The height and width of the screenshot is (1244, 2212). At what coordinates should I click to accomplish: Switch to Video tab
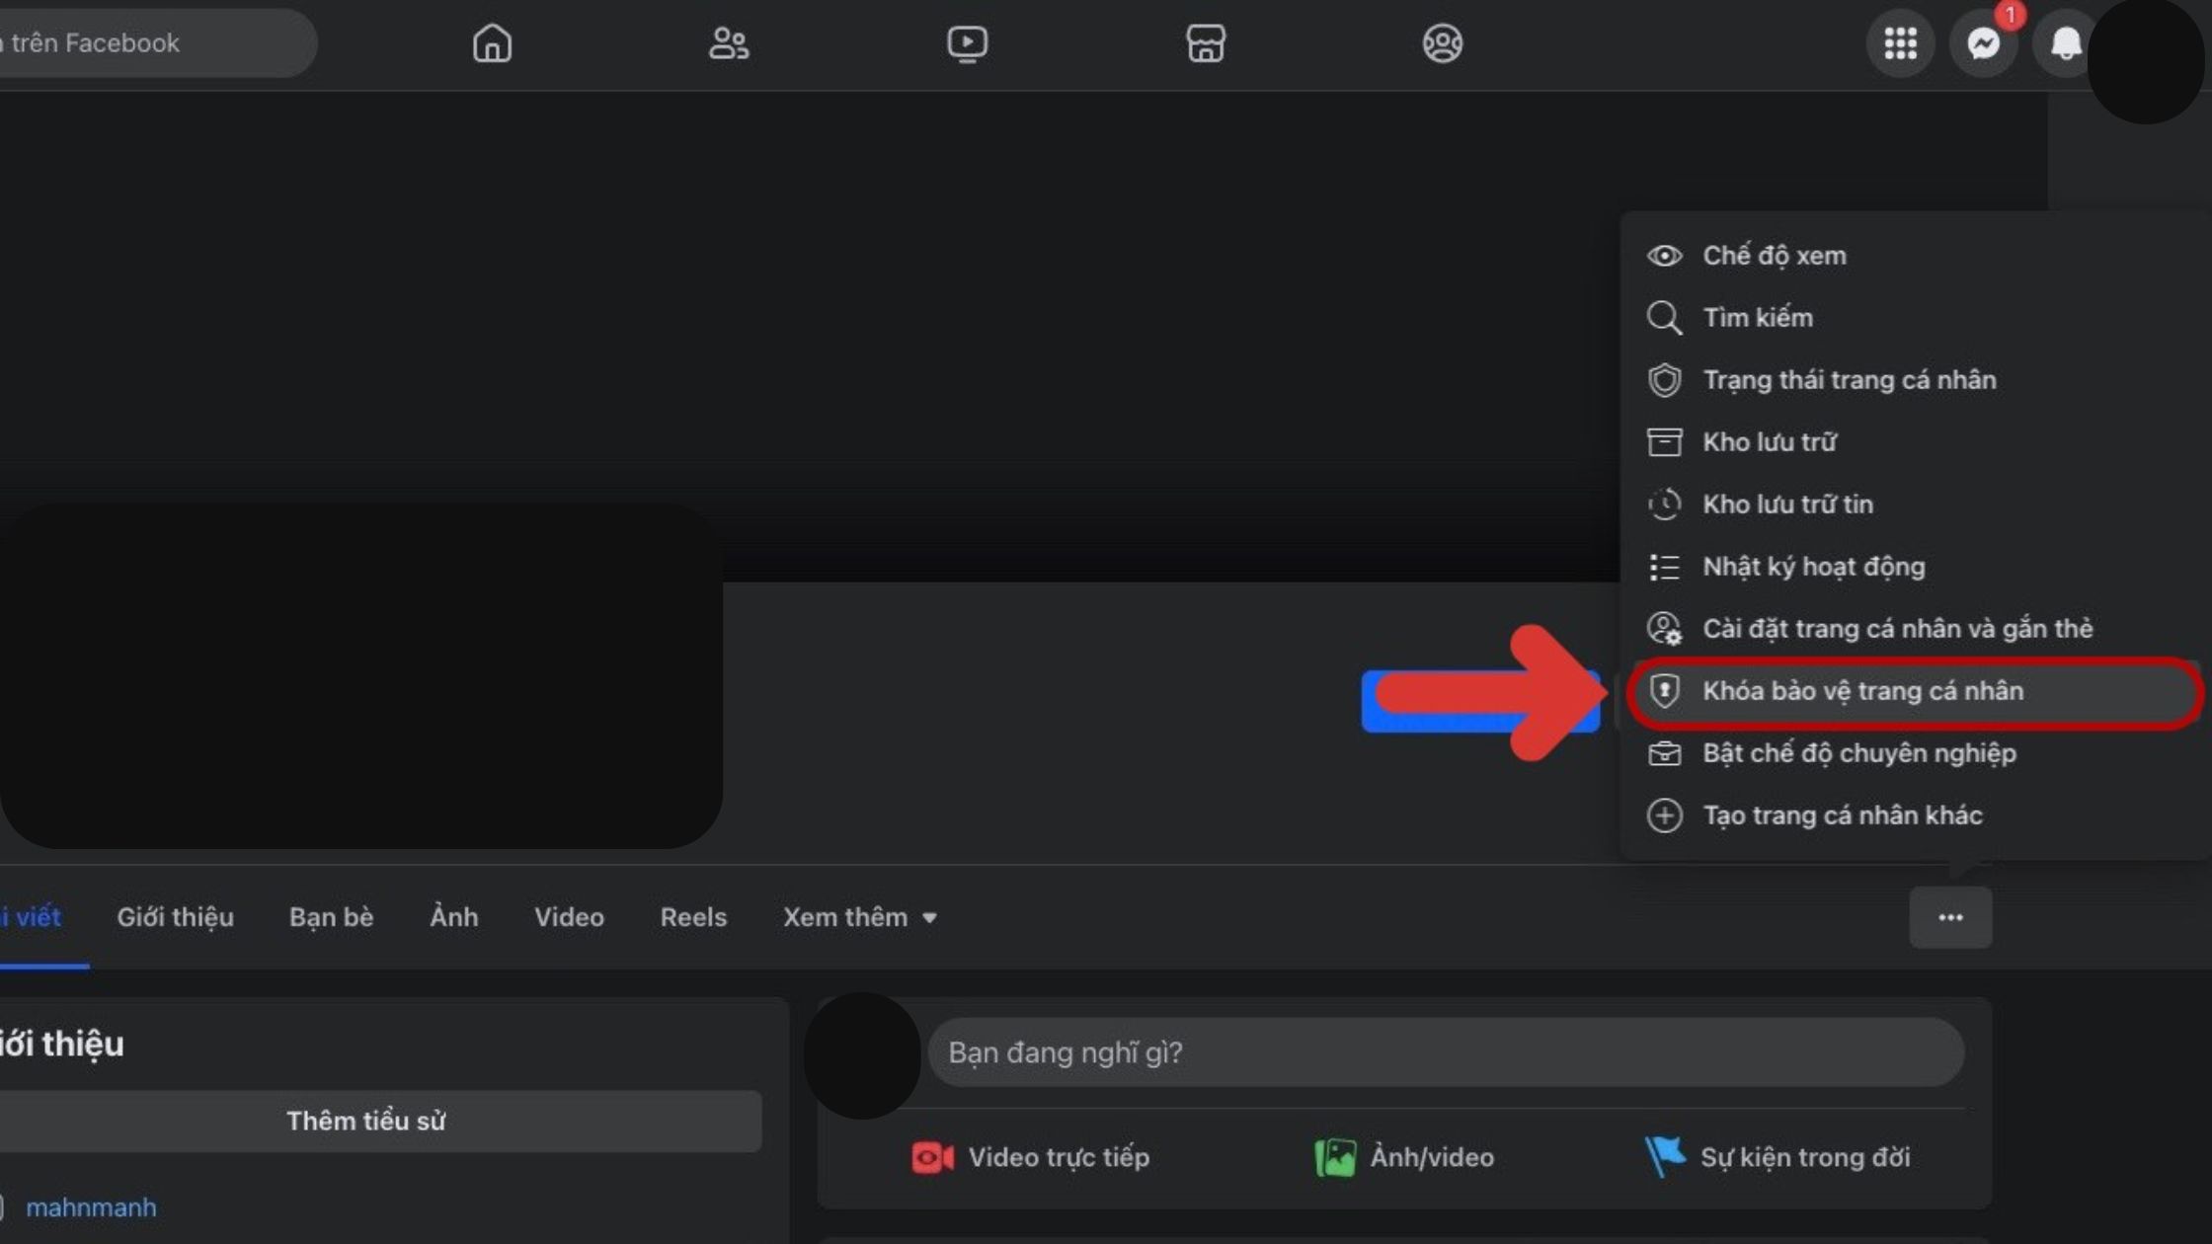(x=569, y=917)
